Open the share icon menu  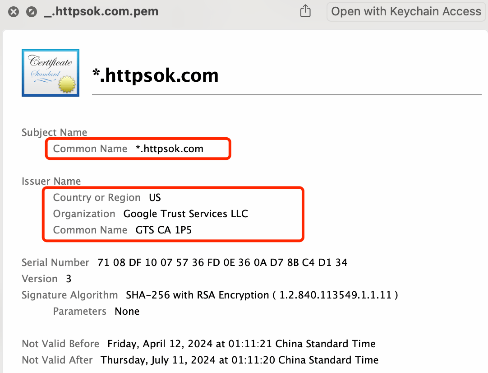[305, 11]
